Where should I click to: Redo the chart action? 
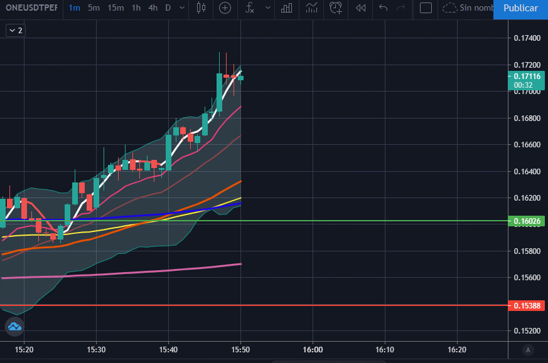(400, 8)
